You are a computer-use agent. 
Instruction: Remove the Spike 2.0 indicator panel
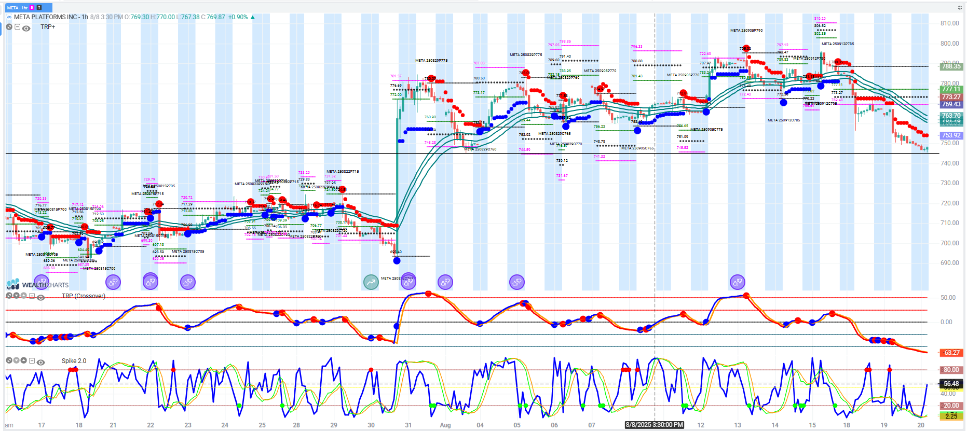click(9, 360)
